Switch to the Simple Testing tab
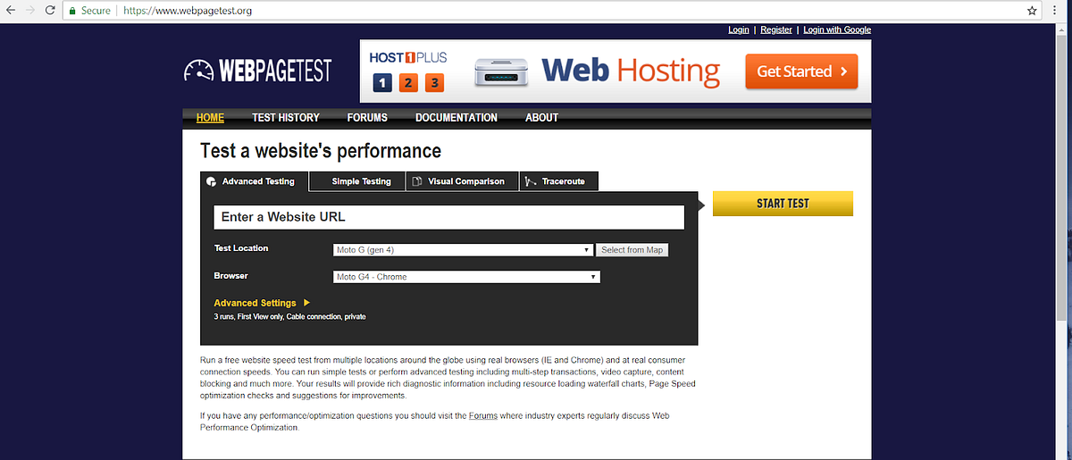The width and height of the screenshot is (1072, 460). [357, 181]
